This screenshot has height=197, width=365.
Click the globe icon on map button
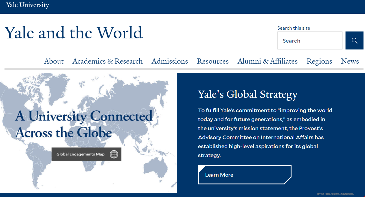(x=114, y=154)
